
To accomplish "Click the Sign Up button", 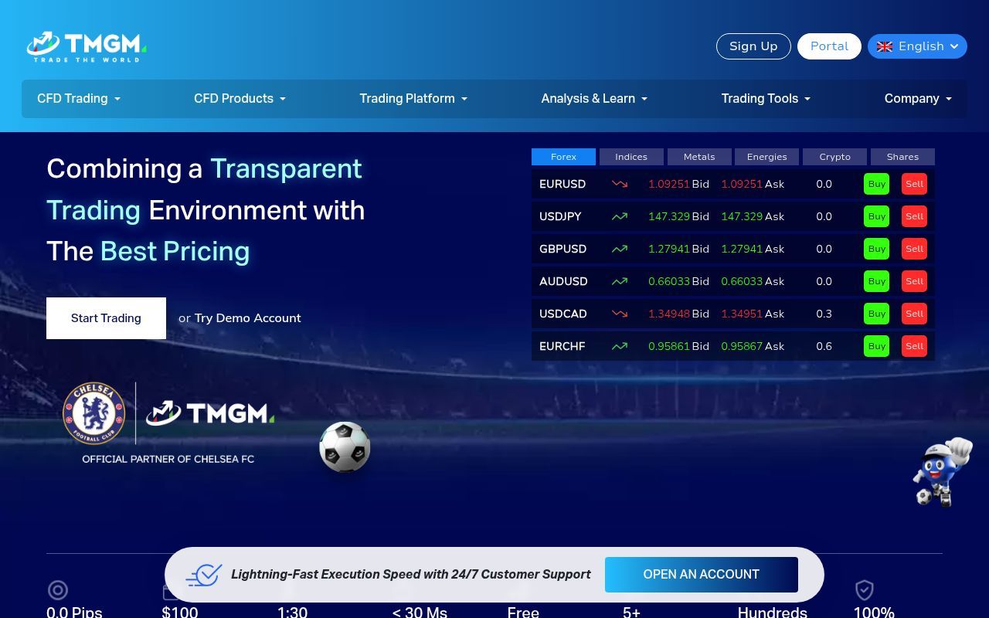I will [x=753, y=46].
